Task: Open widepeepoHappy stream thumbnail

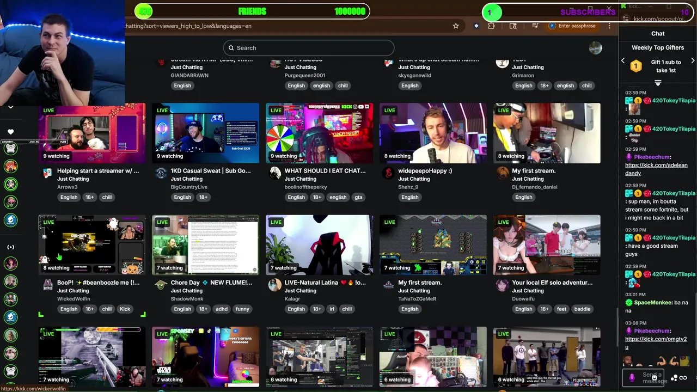Action: 433,133
